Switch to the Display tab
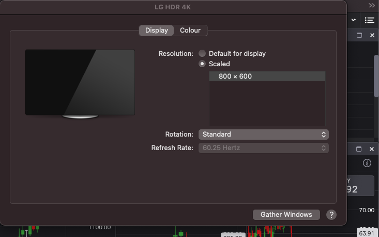The height and width of the screenshot is (237, 379). (x=156, y=31)
